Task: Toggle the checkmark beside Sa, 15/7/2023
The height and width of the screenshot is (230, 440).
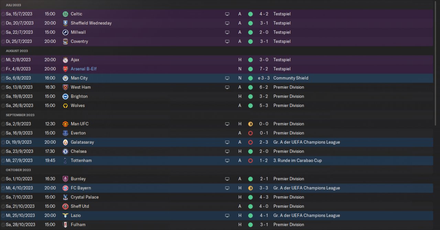Action: pos(3,14)
